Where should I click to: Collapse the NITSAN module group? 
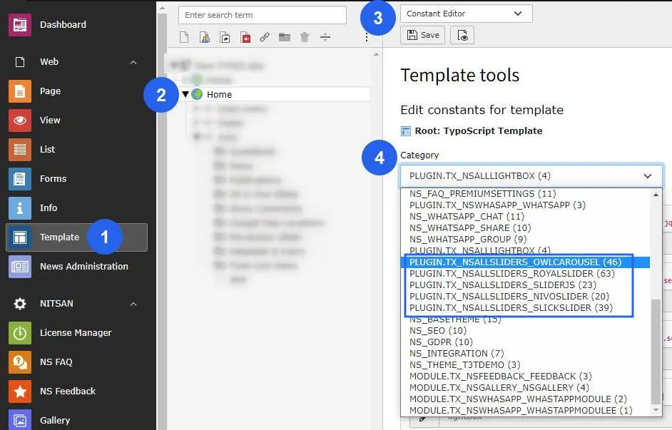point(133,304)
